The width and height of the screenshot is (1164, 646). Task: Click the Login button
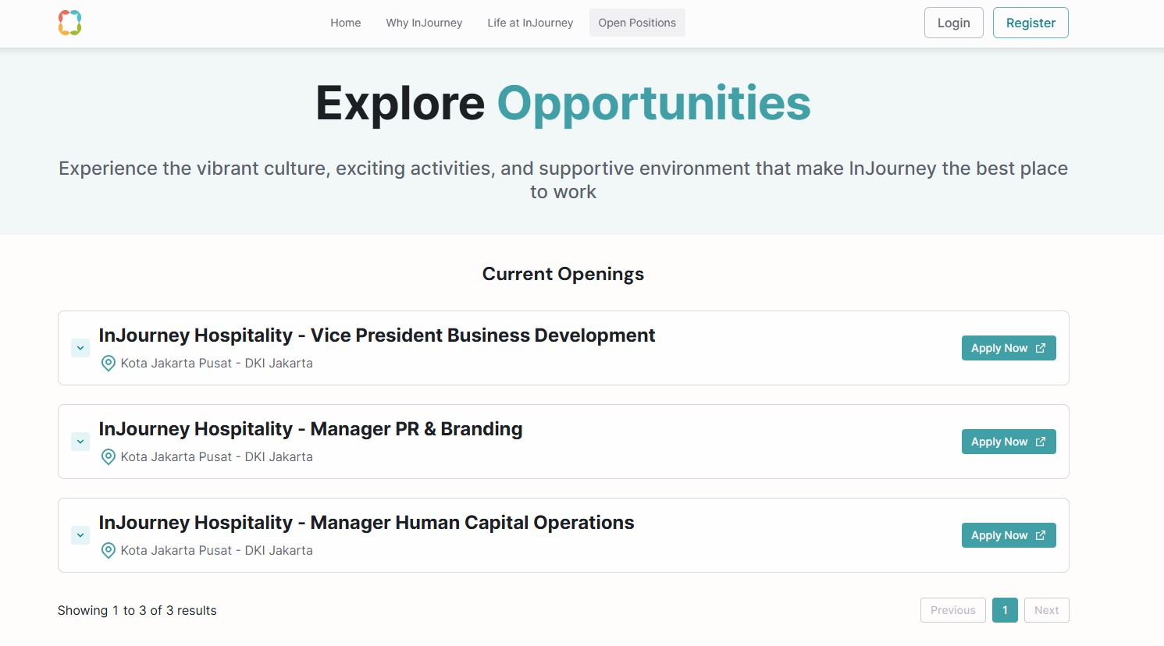[953, 23]
